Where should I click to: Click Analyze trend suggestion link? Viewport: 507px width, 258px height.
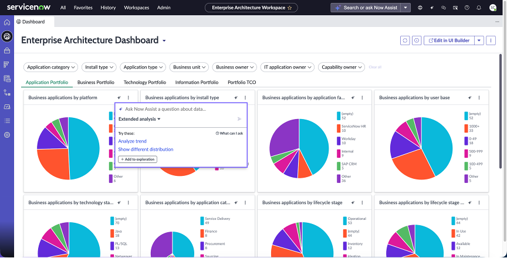tap(132, 141)
